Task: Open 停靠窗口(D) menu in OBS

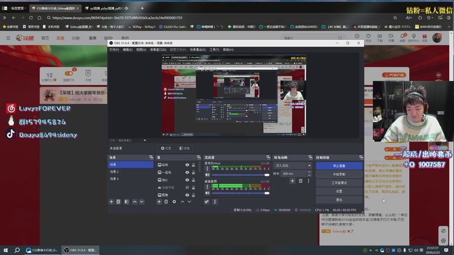Action: pyautogui.click(x=158, y=50)
